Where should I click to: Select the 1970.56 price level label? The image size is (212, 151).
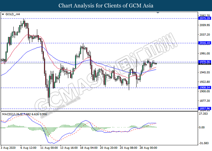(205, 62)
